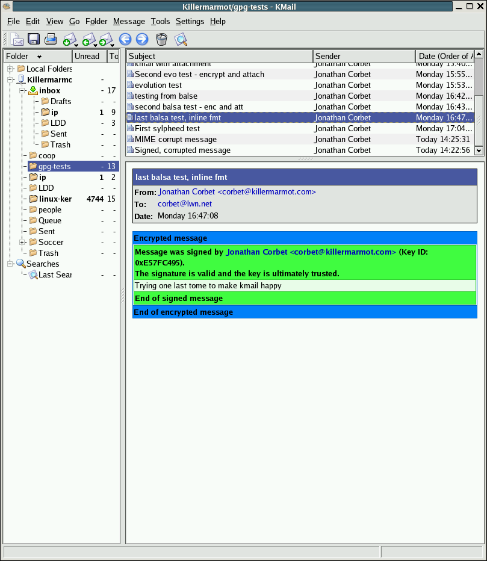Click the Reply envelope icon
487x561 pixels.
coord(69,39)
